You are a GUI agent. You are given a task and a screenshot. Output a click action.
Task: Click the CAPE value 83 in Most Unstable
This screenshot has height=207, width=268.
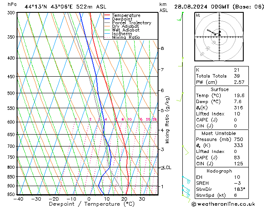[236, 158]
